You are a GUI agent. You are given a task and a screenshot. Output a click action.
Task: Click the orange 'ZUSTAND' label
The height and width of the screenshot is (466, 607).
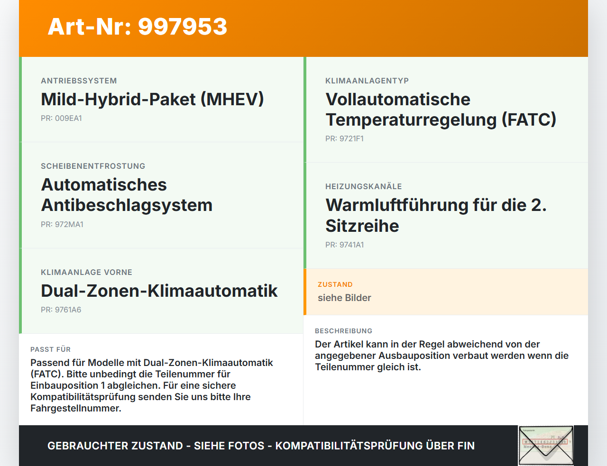click(335, 285)
